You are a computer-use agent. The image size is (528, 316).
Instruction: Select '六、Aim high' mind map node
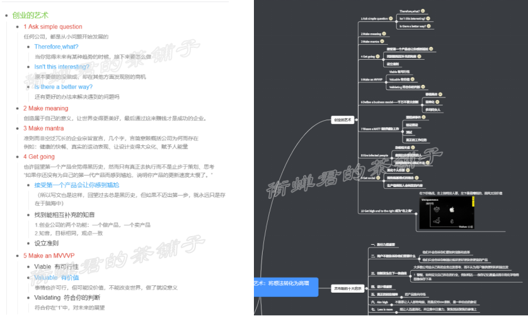(379, 302)
